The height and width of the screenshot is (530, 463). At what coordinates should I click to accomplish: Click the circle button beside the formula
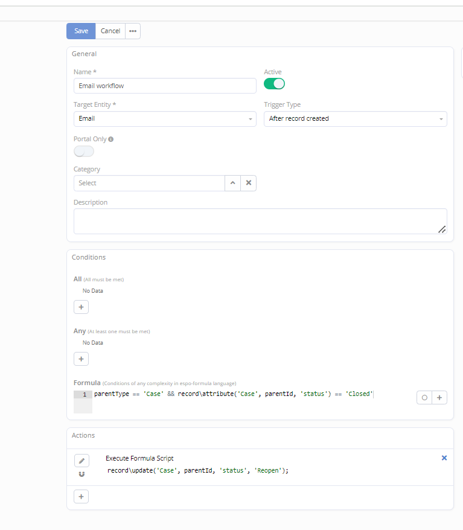424,398
